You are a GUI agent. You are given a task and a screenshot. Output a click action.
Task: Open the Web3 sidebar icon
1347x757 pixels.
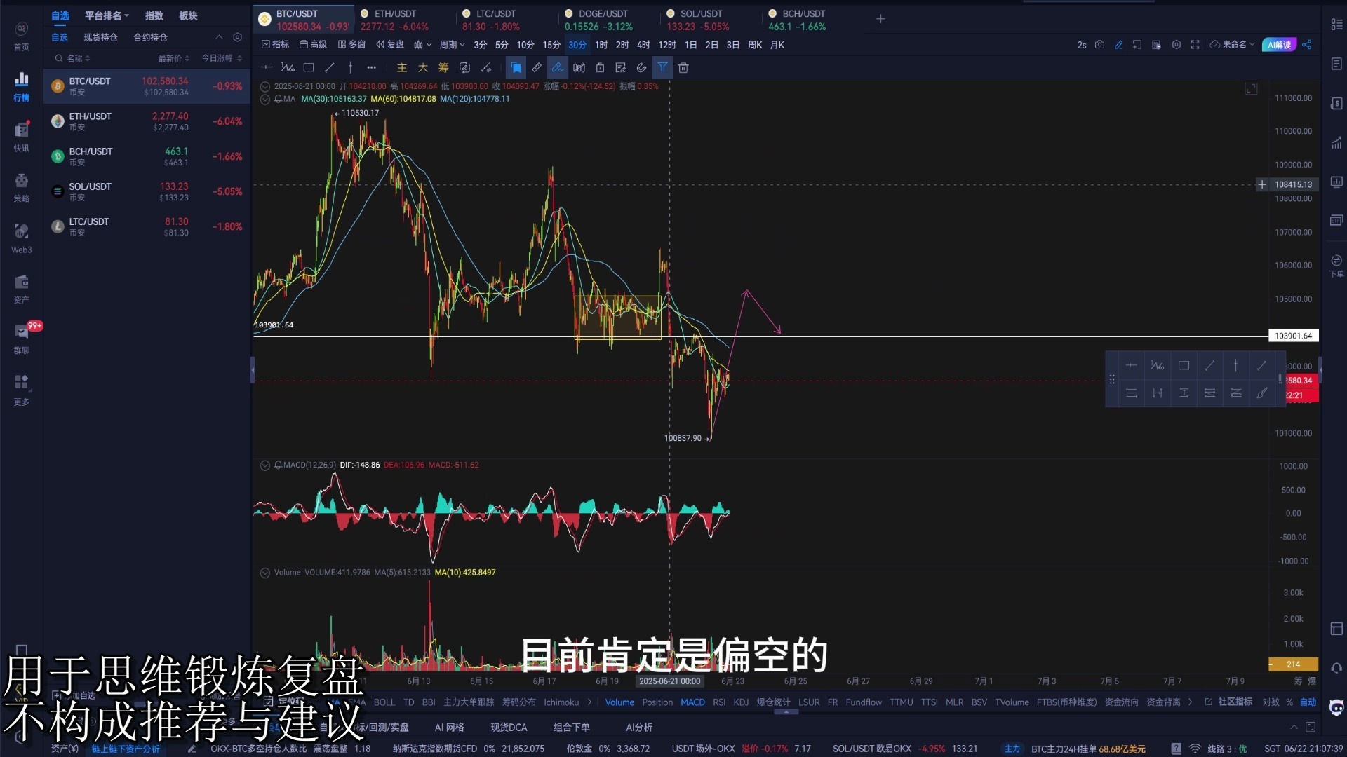[x=22, y=238]
